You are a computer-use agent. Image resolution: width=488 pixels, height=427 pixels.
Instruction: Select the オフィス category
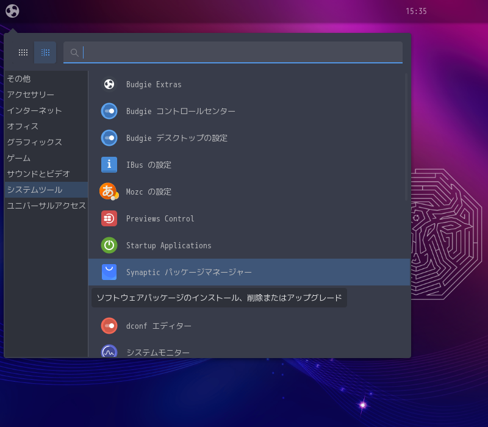pos(46,126)
